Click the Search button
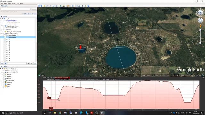This screenshot has width=205, height=115. click(x=34, y=9)
